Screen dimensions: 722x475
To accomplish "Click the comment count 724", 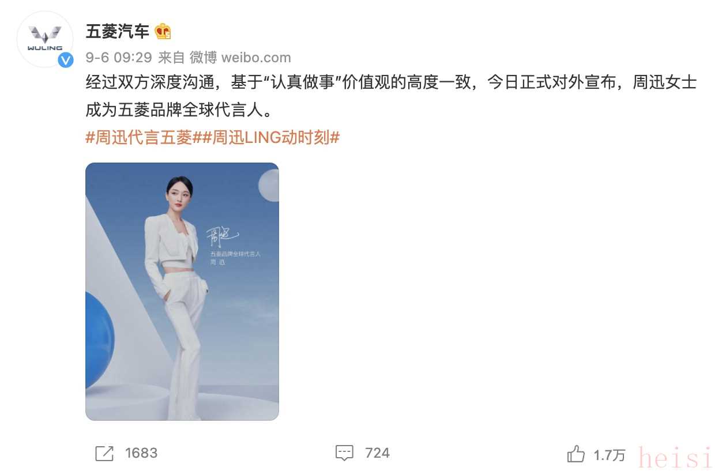I will pyautogui.click(x=378, y=453).
